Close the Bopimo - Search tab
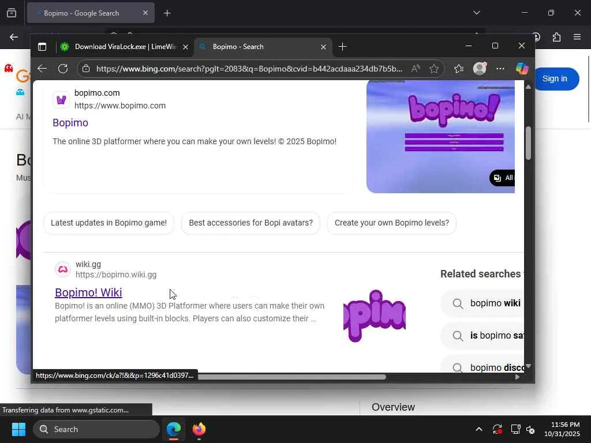 [x=323, y=47]
